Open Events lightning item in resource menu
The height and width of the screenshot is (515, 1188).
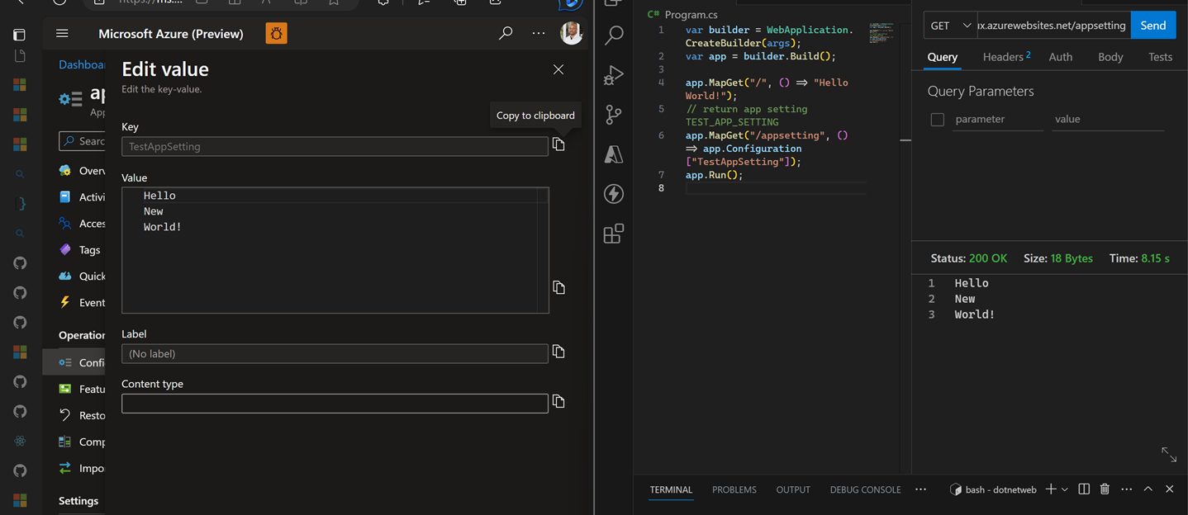(x=82, y=303)
